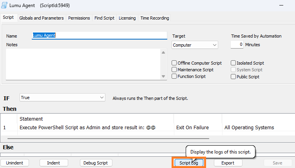
Task: Click the Time Saved minutes field
Action: tap(237, 45)
